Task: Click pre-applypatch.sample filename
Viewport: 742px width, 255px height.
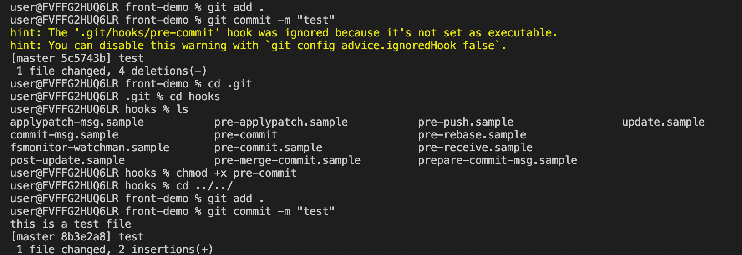Action: pos(281,122)
